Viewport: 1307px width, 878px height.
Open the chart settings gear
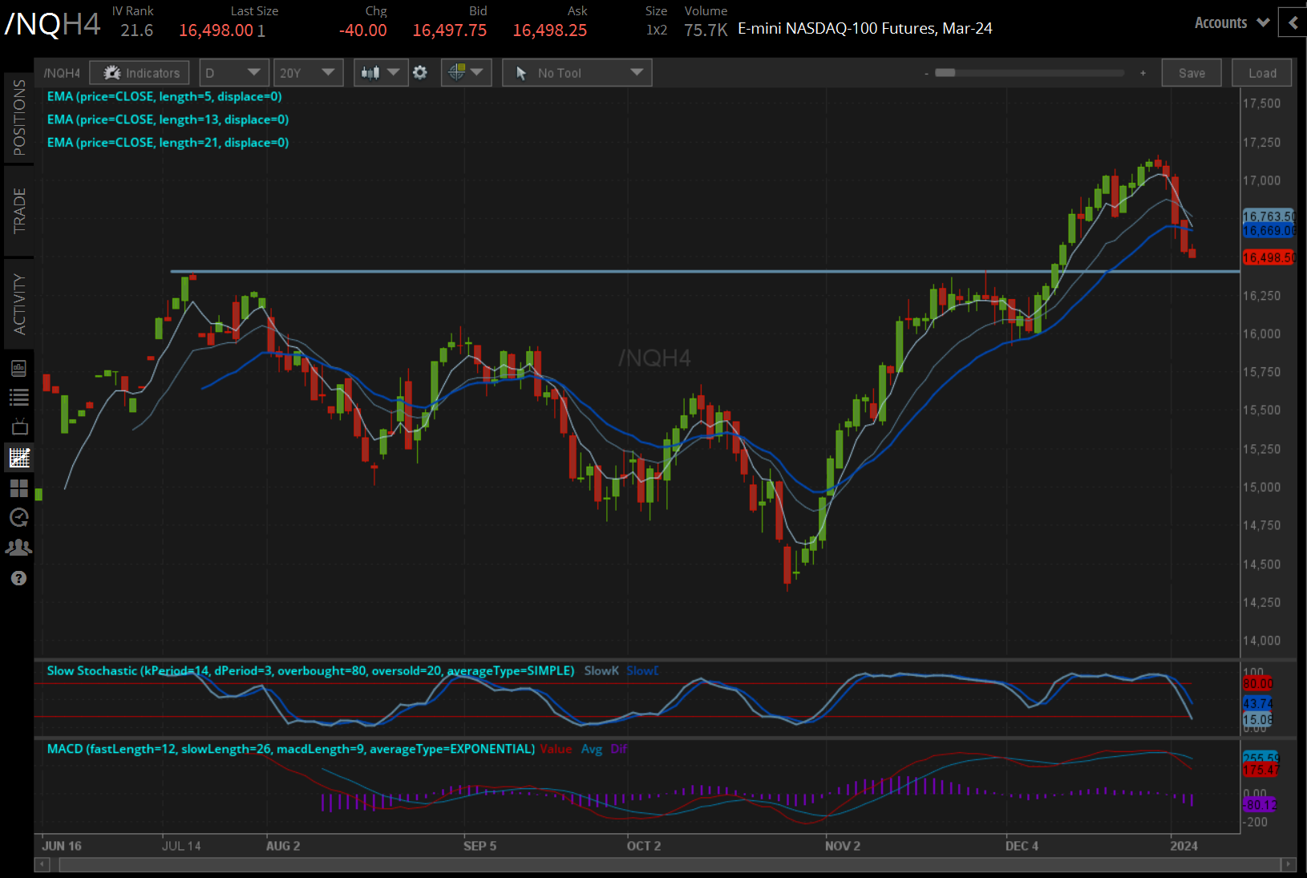[419, 72]
